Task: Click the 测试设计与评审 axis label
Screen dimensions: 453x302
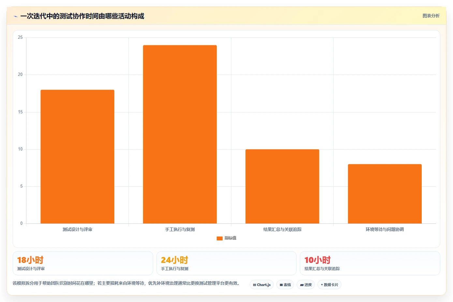Action: 77,229
